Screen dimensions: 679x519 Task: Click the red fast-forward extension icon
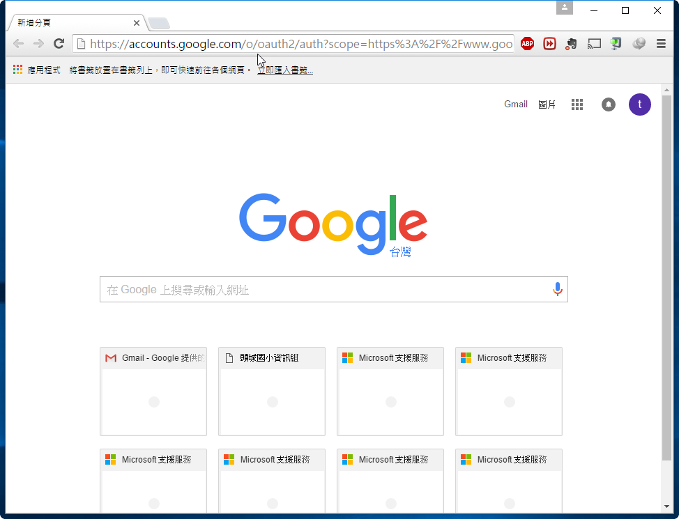tap(549, 44)
